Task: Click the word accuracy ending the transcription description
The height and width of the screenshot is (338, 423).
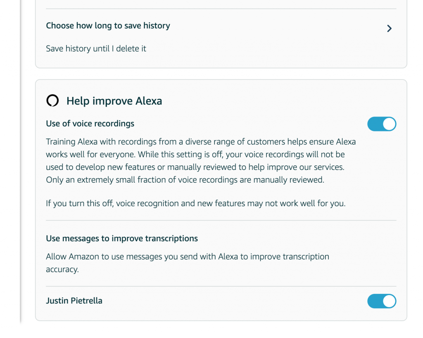Action: click(x=62, y=269)
